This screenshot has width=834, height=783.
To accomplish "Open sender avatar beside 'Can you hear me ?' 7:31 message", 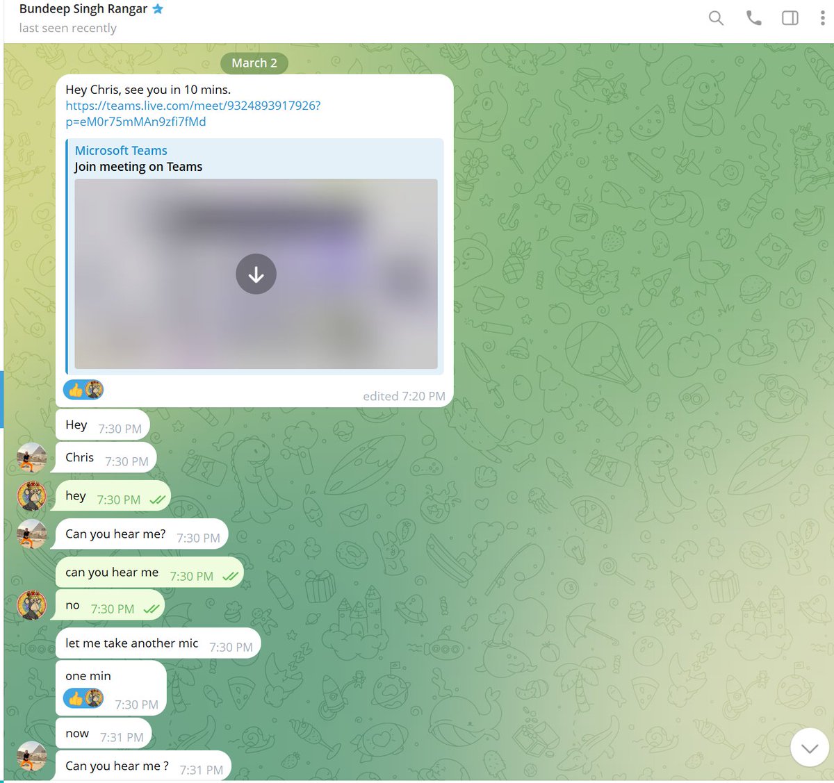I will [x=32, y=757].
